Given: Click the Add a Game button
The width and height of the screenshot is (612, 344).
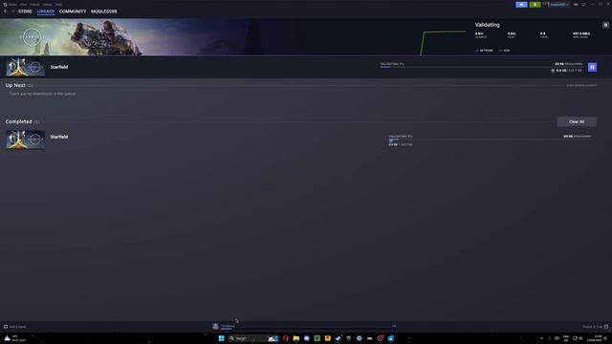Looking at the screenshot, I should 15,327.
